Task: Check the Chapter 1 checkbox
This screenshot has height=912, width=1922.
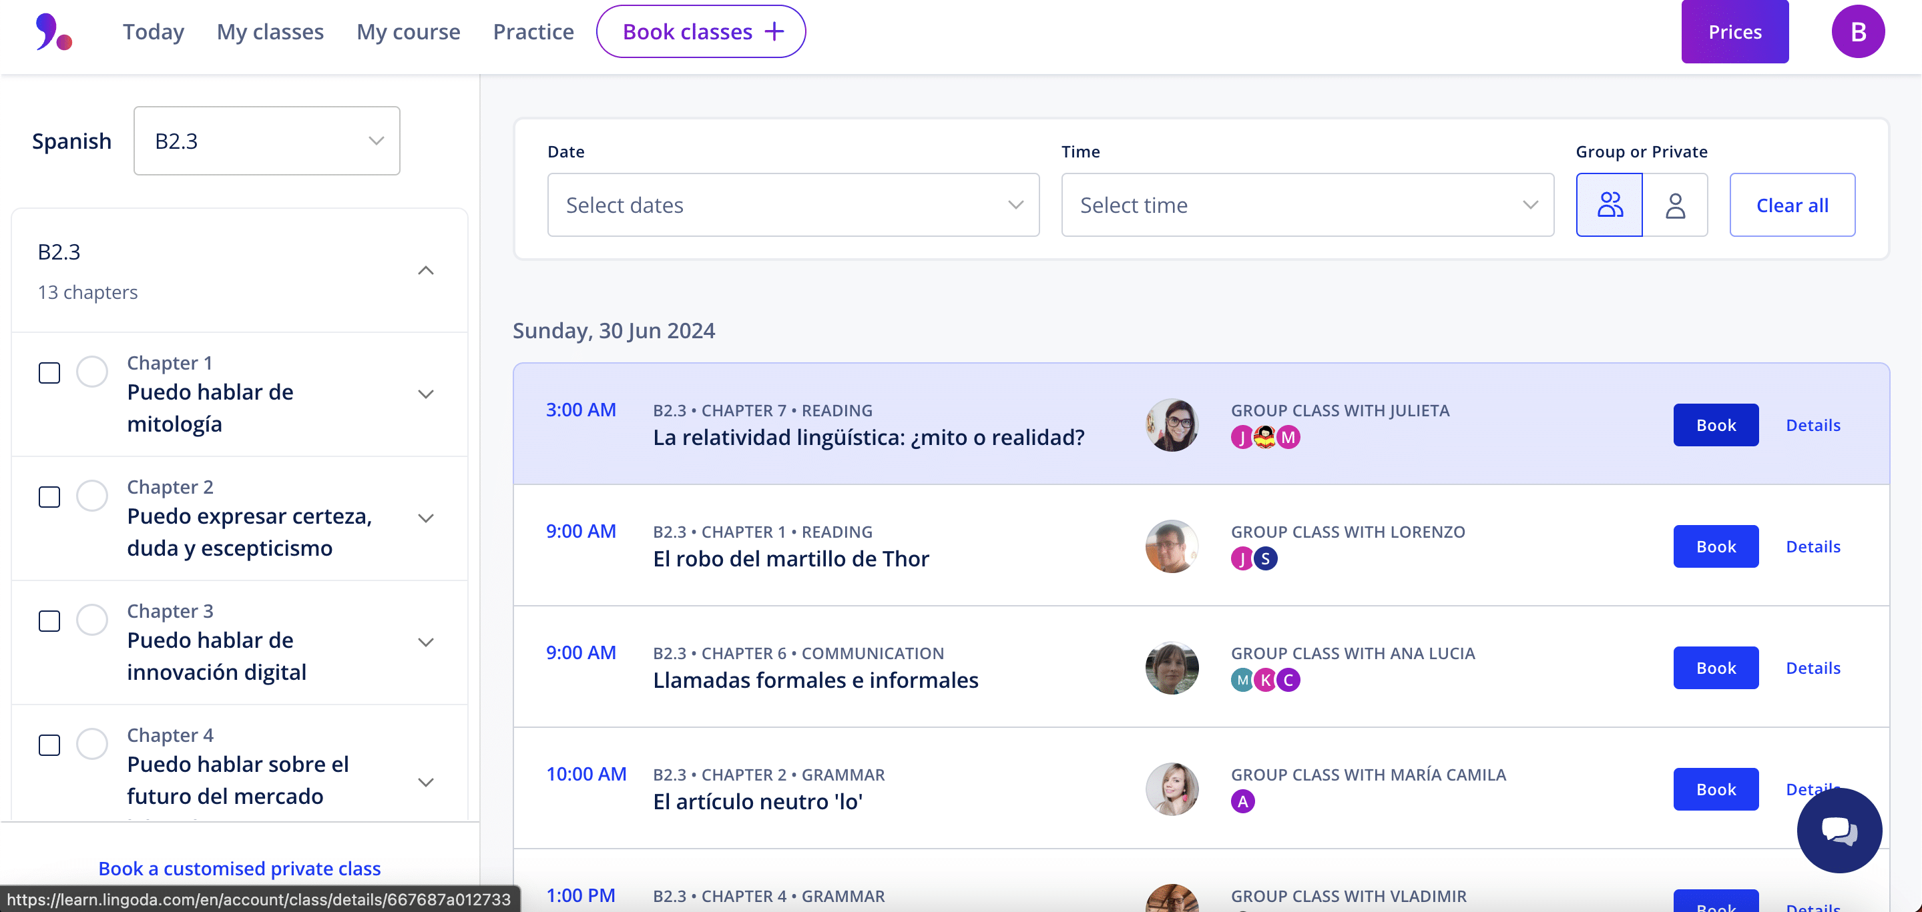Action: (49, 373)
